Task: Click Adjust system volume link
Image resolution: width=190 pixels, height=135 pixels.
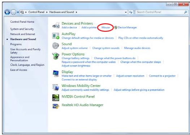Action: [74, 48]
